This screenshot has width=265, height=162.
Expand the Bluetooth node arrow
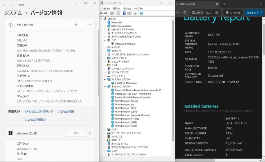(105, 22)
